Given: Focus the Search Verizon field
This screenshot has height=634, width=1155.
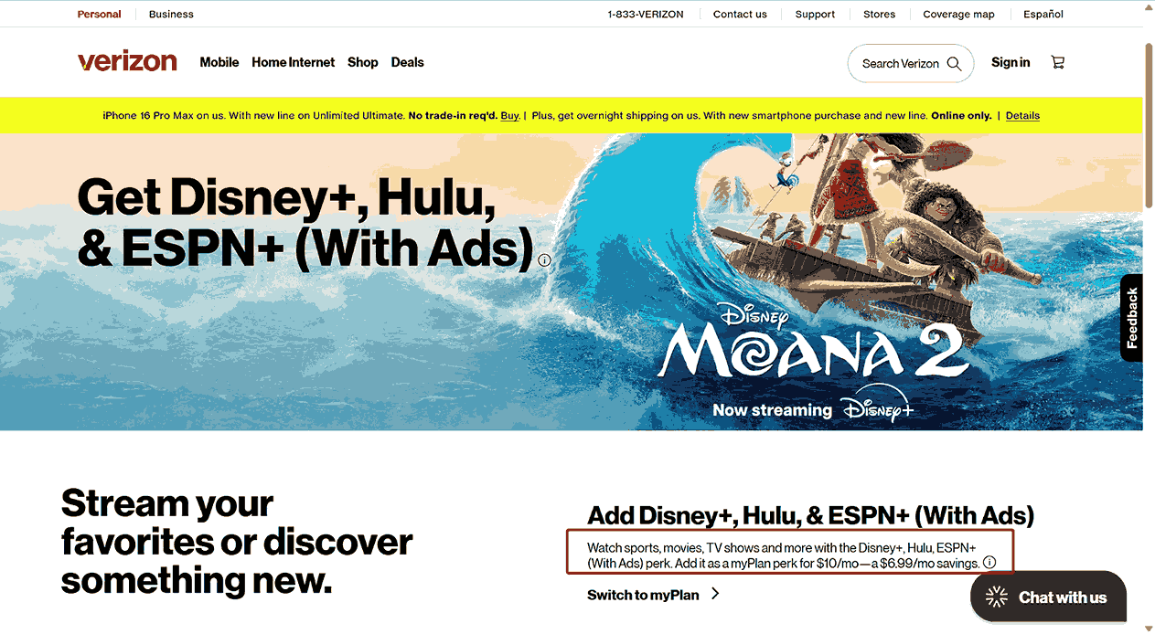Looking at the screenshot, I should click(911, 63).
